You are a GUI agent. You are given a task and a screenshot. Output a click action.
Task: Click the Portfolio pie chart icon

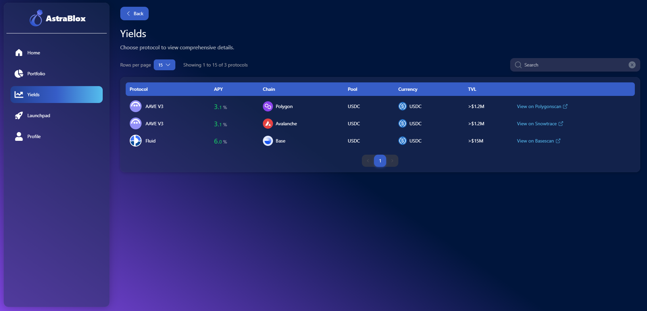[x=19, y=74]
